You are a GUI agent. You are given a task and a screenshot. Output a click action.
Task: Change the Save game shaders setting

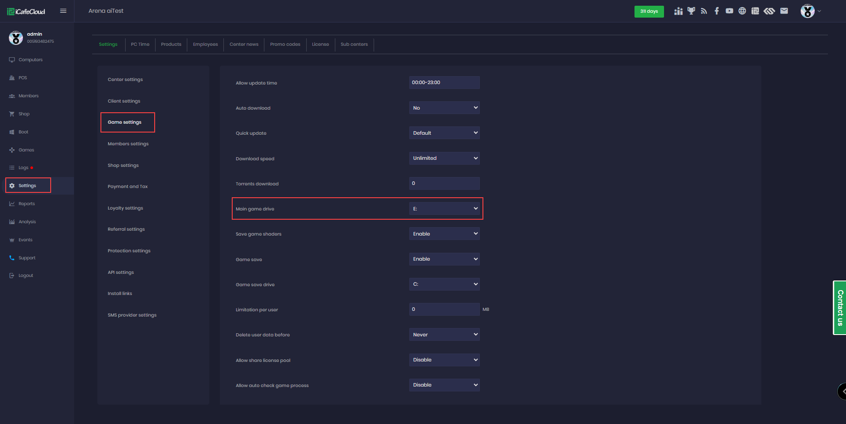click(444, 234)
